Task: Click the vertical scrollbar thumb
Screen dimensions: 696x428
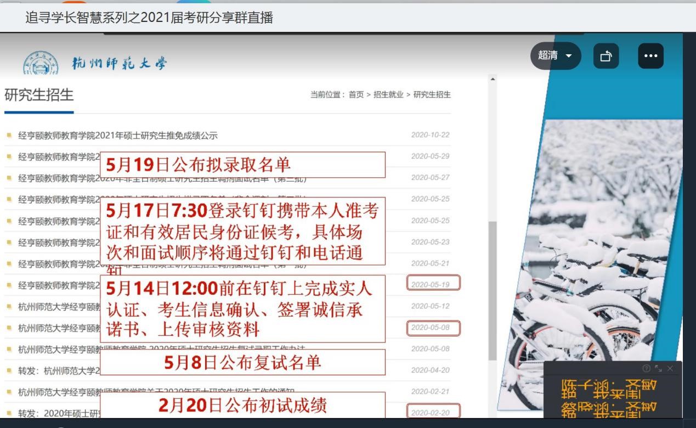Action: (x=492, y=291)
